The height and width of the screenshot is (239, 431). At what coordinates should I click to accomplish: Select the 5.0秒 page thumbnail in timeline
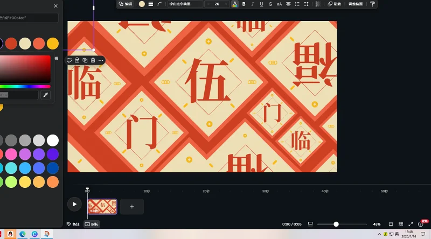pos(102,207)
